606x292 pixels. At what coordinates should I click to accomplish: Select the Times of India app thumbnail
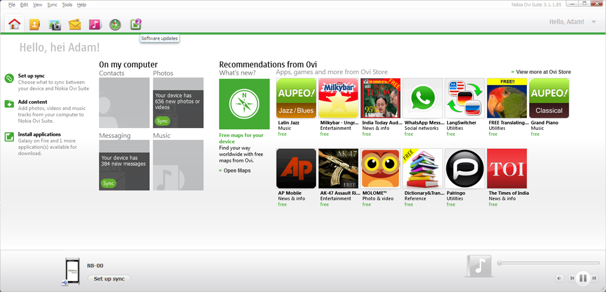pyautogui.click(x=507, y=168)
